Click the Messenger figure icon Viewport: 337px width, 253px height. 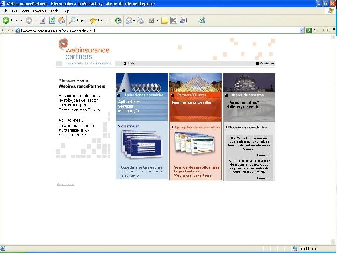pos(203,21)
